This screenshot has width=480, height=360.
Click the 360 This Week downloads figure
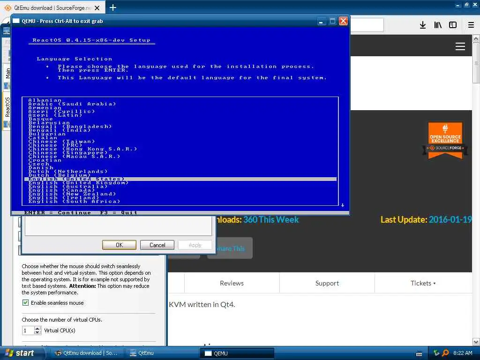271,219
